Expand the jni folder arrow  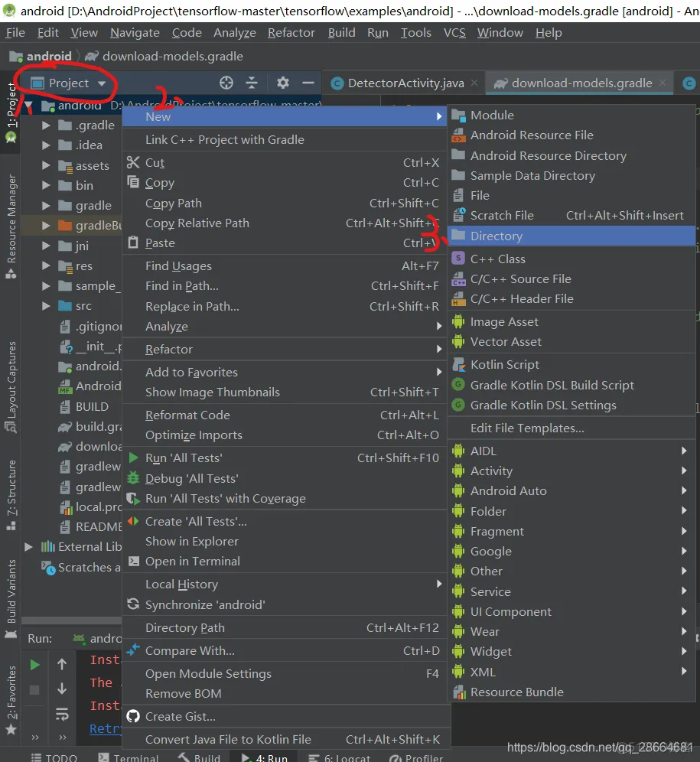tap(46, 246)
